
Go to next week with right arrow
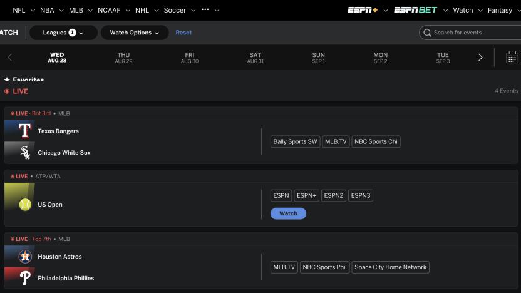[x=480, y=58]
